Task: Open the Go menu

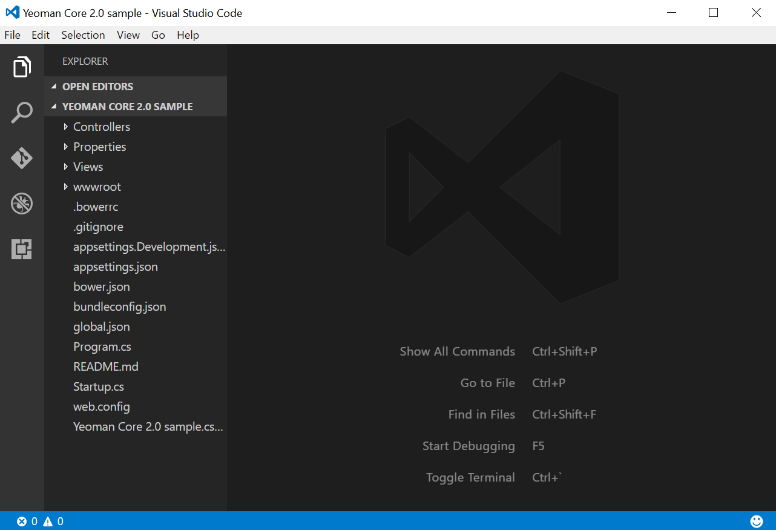Action: coord(158,35)
